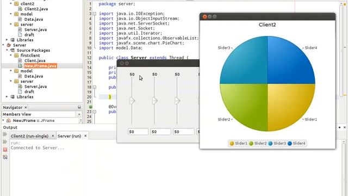
Task: Collapse the firstclient package node
Action: 11,56
